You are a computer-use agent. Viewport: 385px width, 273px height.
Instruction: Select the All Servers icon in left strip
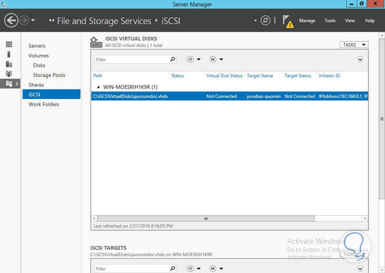[9, 64]
